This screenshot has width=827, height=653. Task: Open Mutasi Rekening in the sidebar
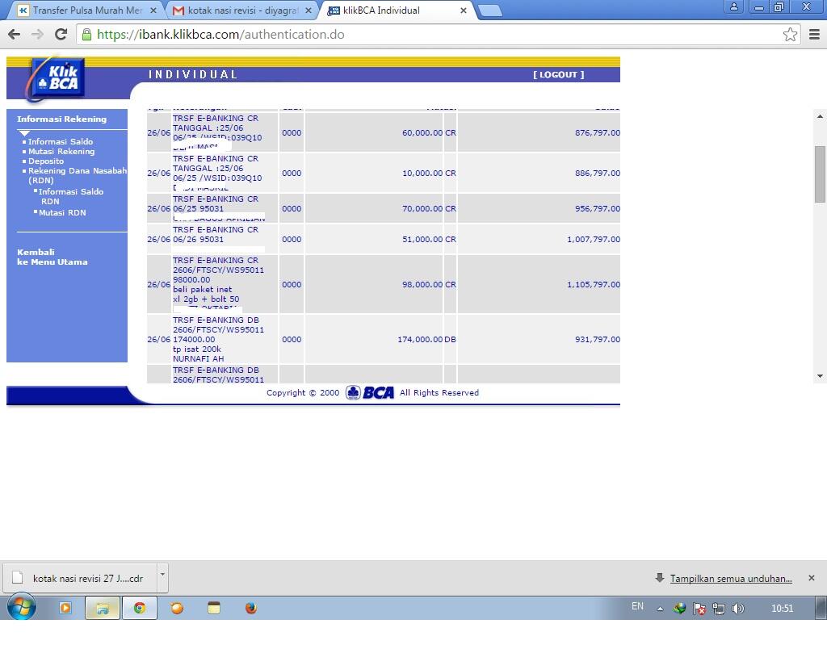(61, 151)
